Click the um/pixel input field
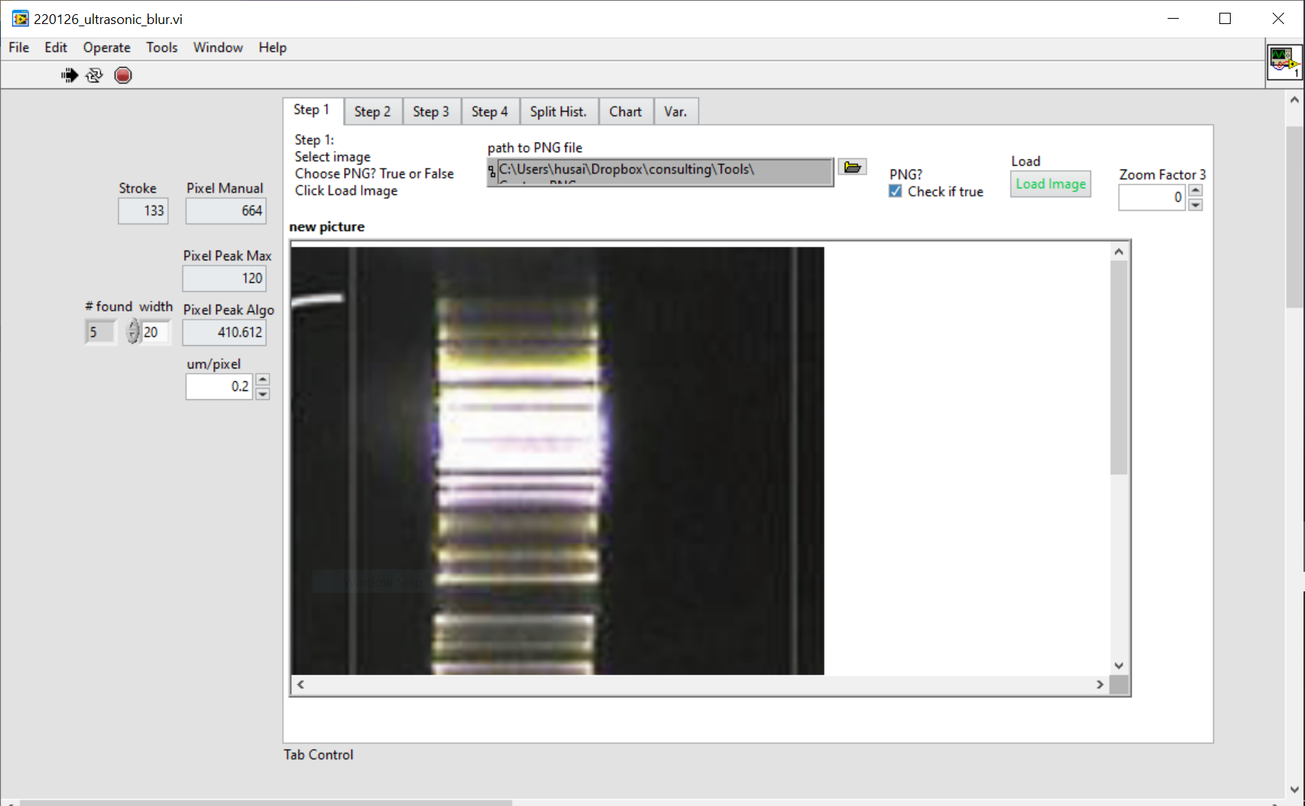This screenshot has width=1305, height=806. pos(219,386)
